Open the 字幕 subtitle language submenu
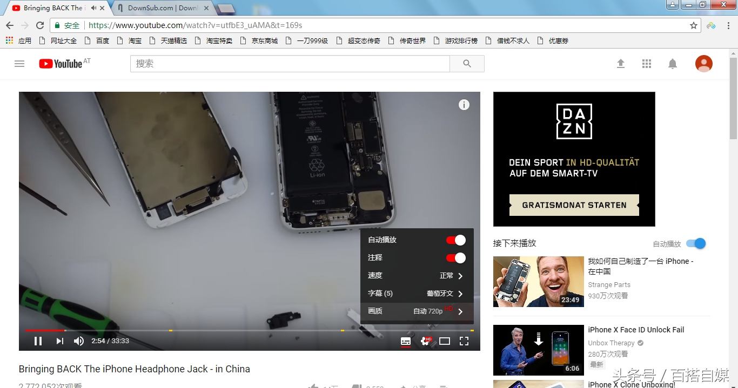 click(416, 293)
